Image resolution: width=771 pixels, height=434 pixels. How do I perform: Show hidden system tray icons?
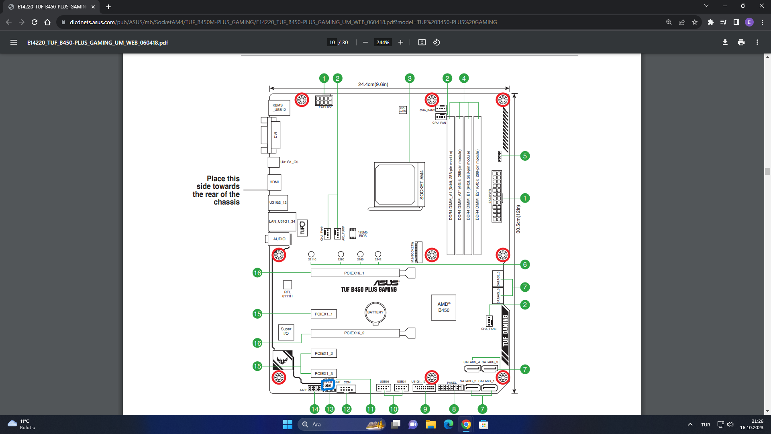click(x=690, y=424)
